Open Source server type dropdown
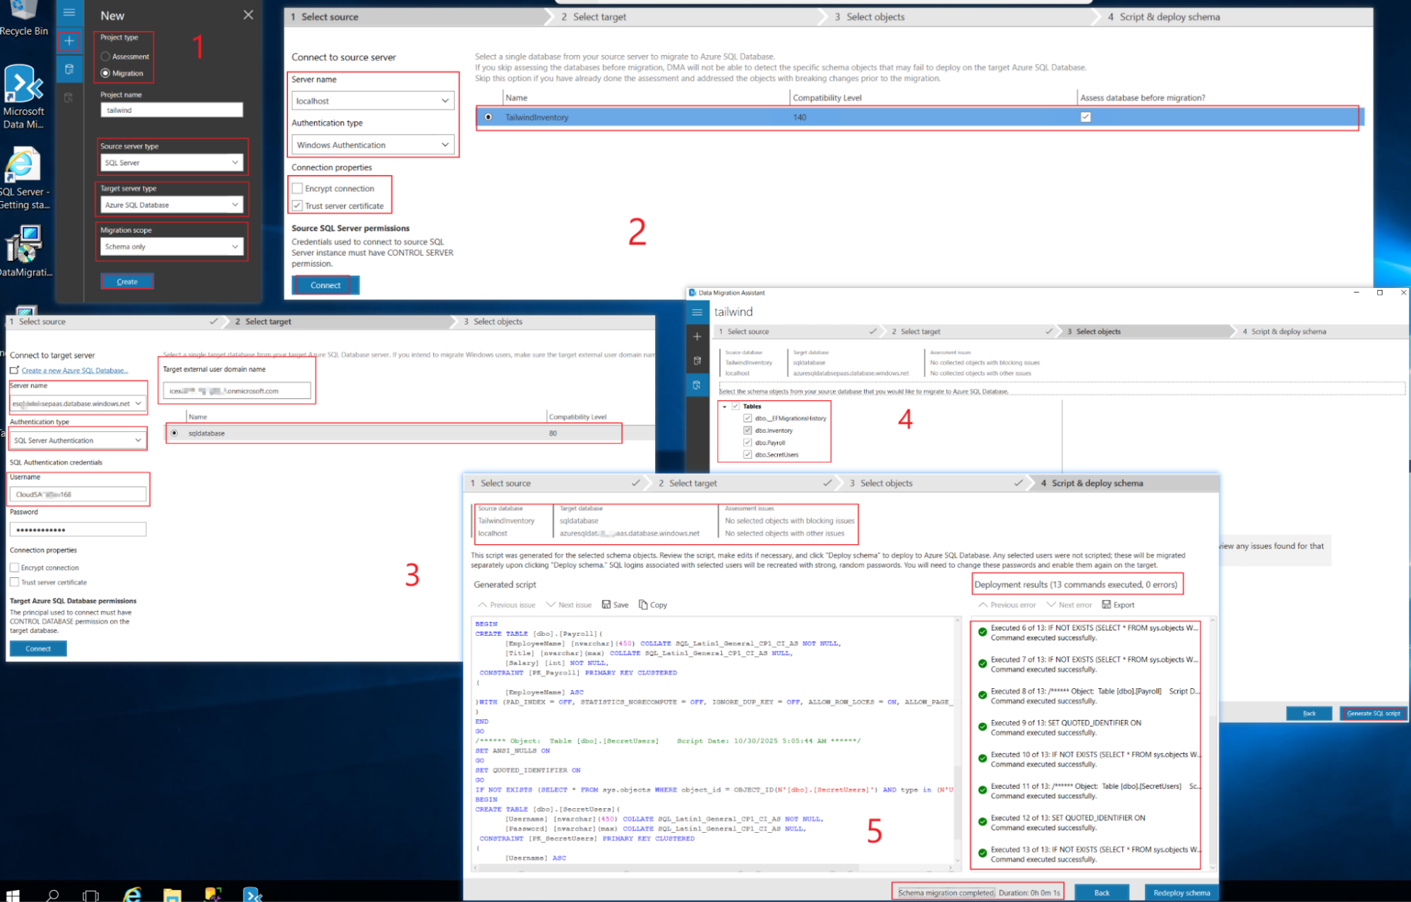Image resolution: width=1411 pixels, height=902 pixels. coord(172,163)
